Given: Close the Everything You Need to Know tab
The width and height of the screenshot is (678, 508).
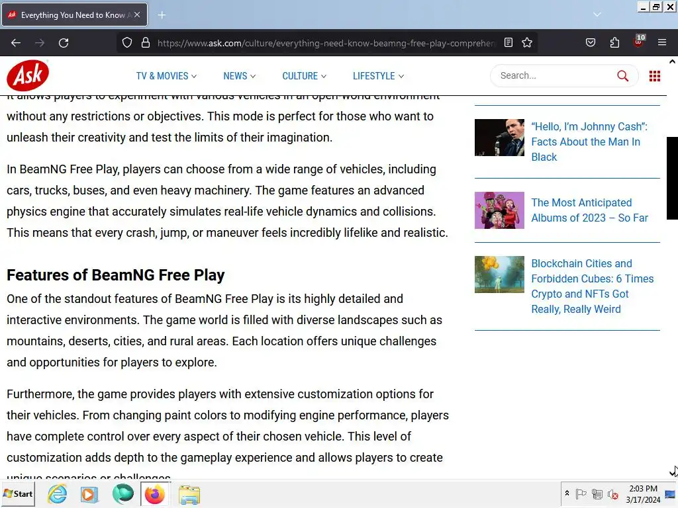Looking at the screenshot, I should click(137, 15).
